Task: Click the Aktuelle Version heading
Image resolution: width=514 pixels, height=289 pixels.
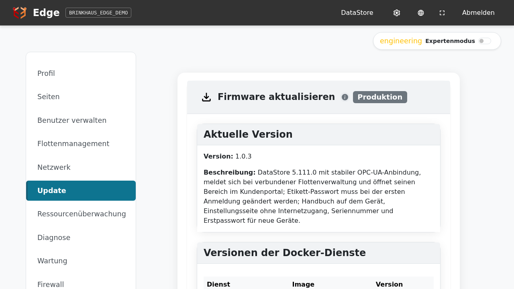Action: [248, 134]
